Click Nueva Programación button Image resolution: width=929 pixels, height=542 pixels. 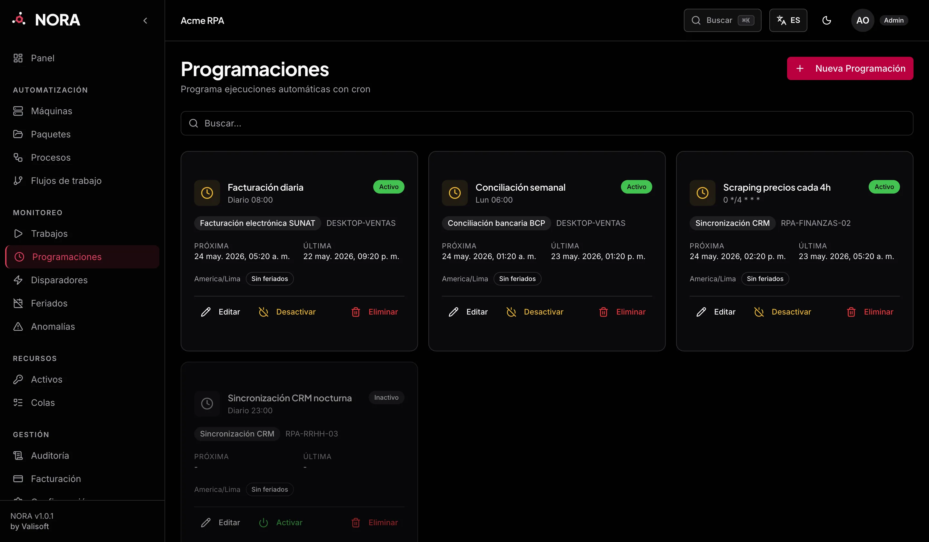click(850, 68)
